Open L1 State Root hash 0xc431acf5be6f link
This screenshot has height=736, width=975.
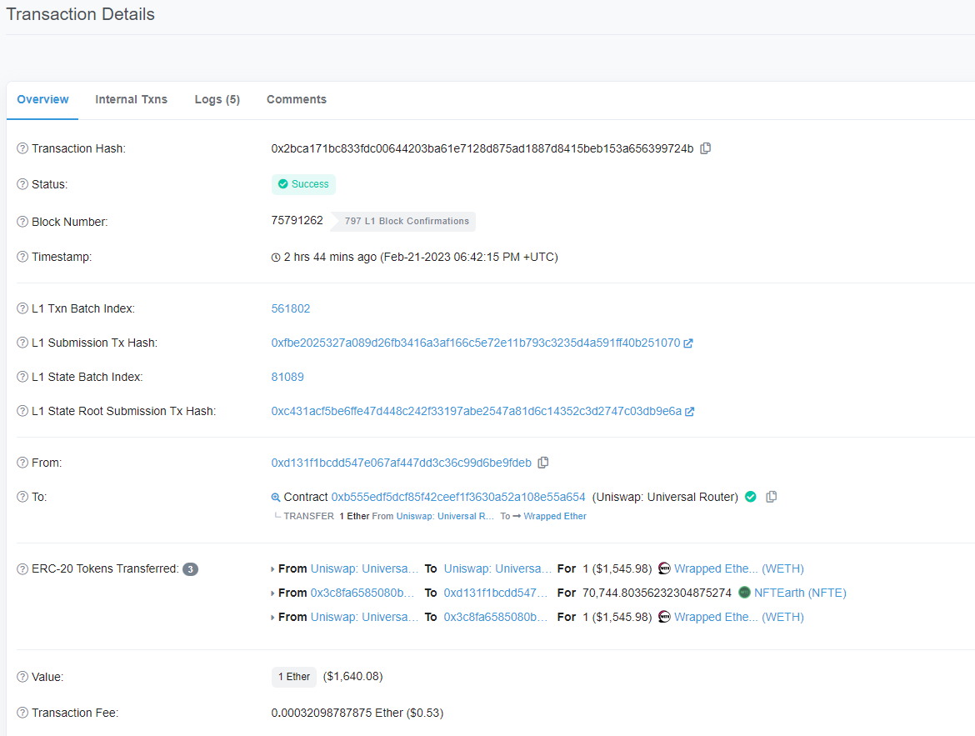pyautogui.click(x=477, y=411)
